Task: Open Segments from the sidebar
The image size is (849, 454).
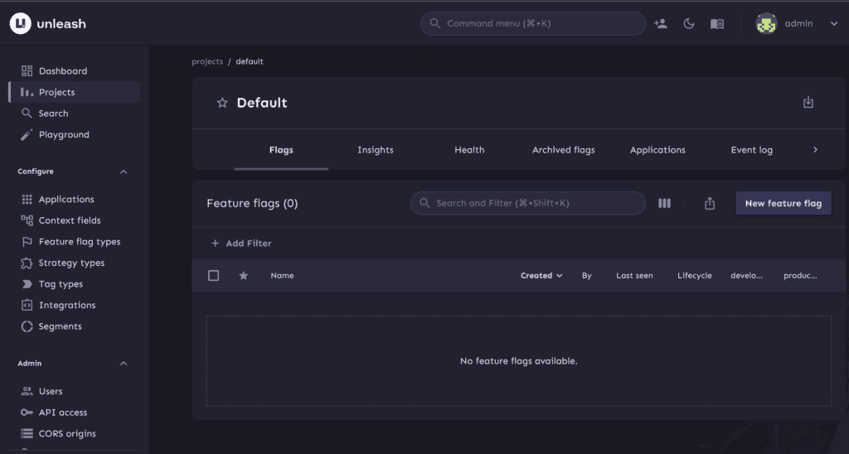Action: 60,326
